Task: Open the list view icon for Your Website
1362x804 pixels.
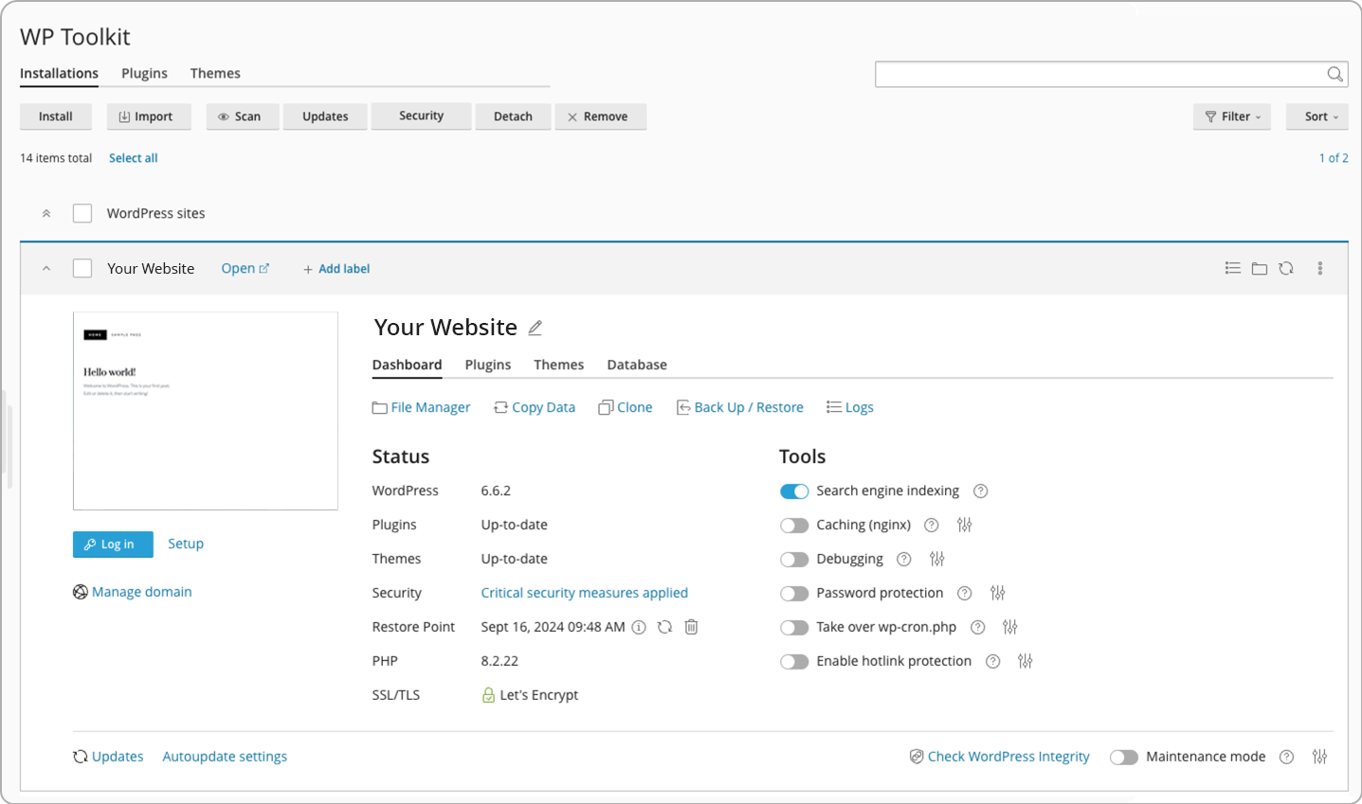Action: tap(1232, 268)
